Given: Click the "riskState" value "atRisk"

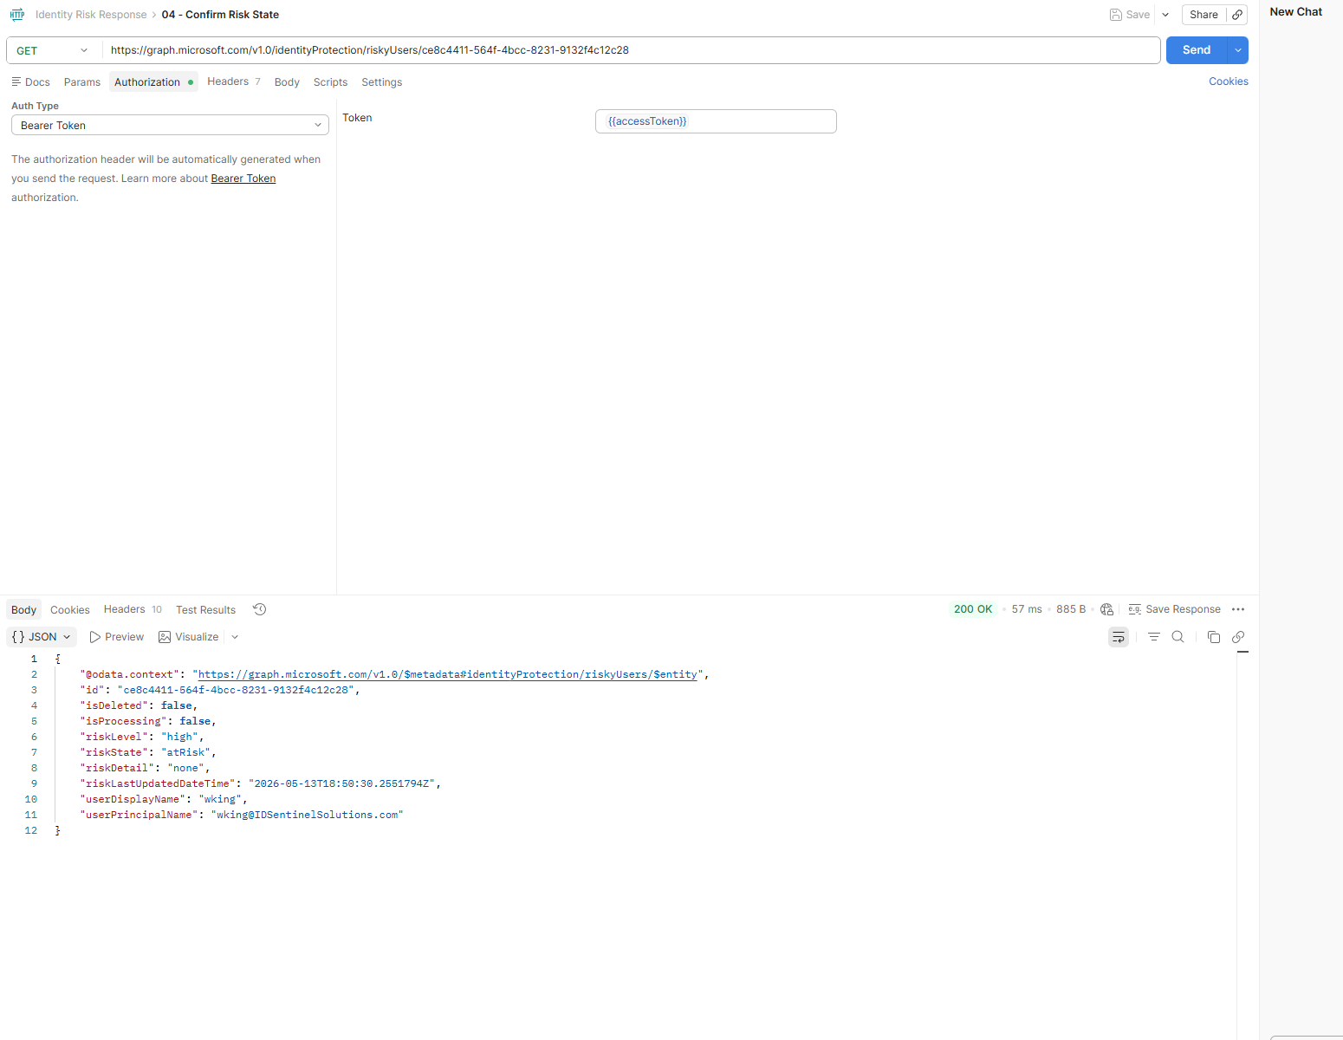Looking at the screenshot, I should [186, 752].
